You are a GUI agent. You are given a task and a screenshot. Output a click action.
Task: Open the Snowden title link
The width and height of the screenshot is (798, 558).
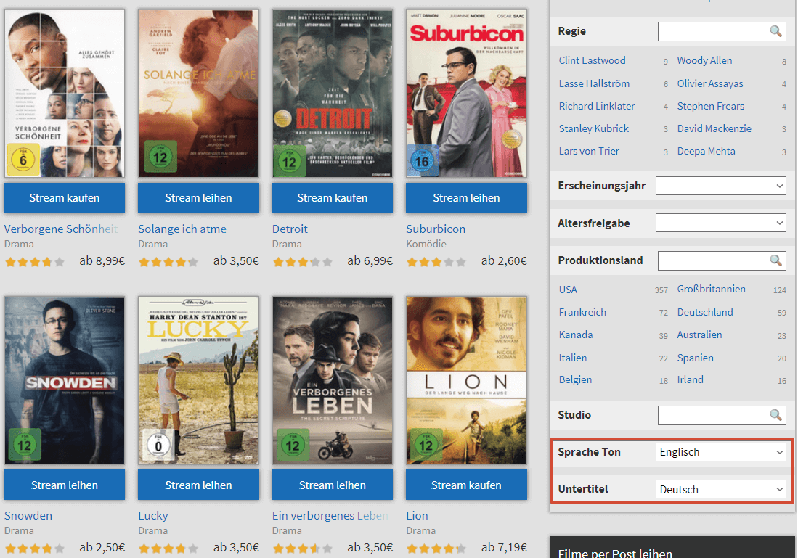click(28, 516)
